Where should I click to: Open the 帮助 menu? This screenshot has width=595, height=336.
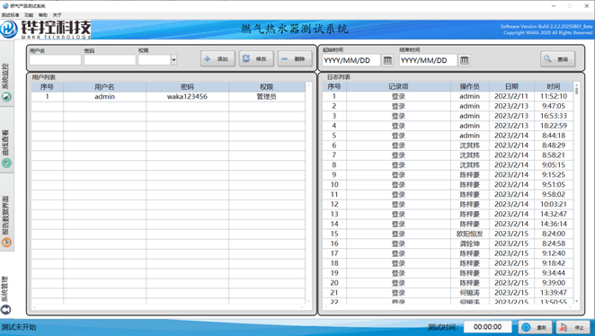[43, 14]
